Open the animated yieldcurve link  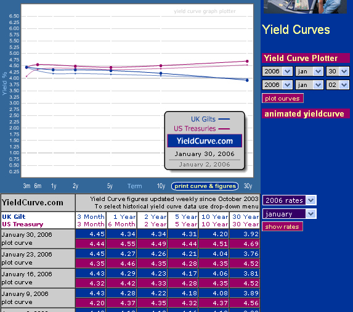(x=306, y=113)
